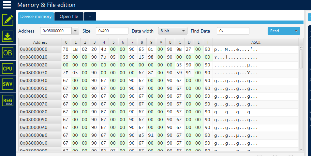The image size is (311, 156).
Task: Select address row 0x080000A0
Action: click(40, 127)
